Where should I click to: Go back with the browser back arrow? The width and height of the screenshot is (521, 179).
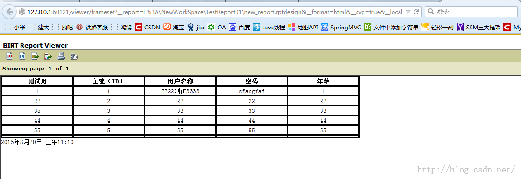click(9, 12)
